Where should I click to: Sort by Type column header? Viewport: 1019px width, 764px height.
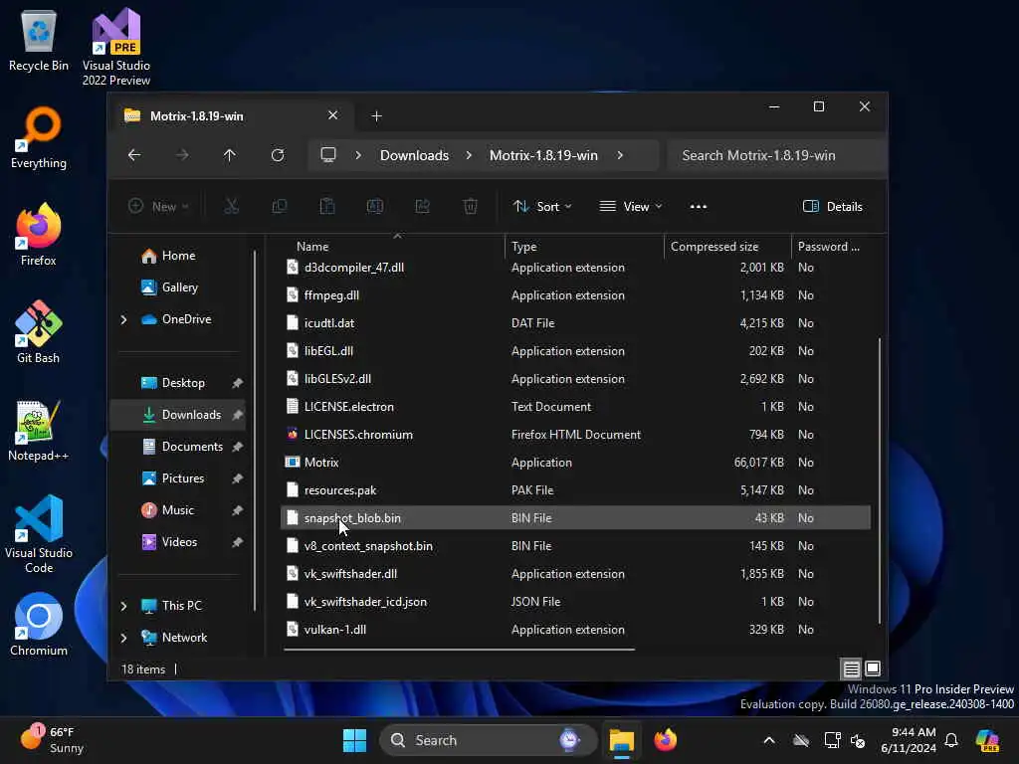(x=585, y=247)
